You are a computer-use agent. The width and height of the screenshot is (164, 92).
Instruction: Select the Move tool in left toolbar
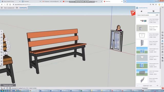2,55
